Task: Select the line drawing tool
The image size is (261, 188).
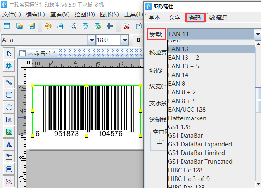Action: click(x=9, y=82)
